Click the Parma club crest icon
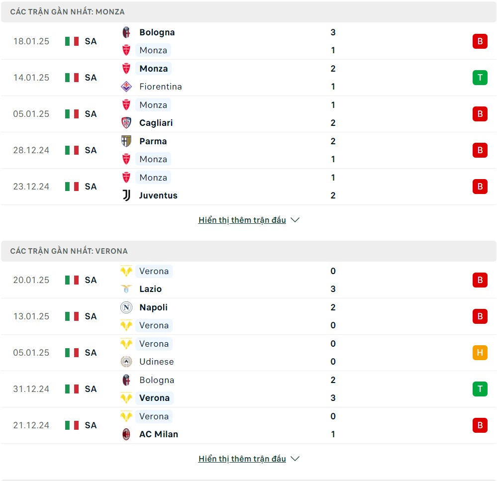Image resolution: width=497 pixels, height=481 pixels. click(x=126, y=141)
